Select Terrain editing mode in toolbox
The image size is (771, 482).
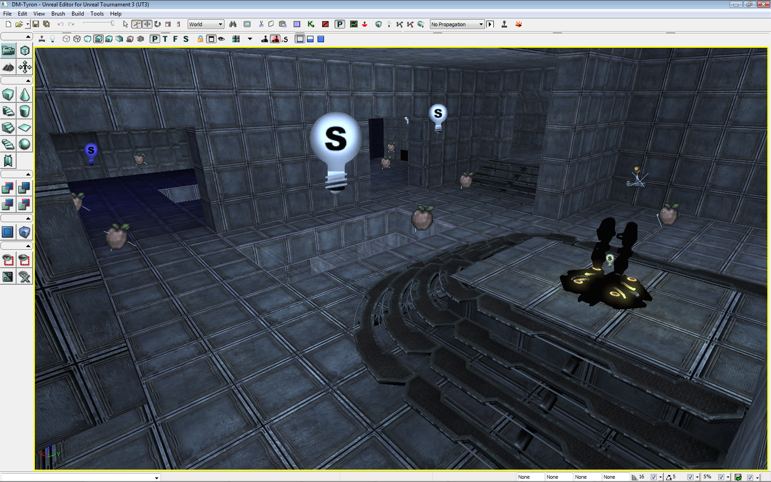point(8,67)
